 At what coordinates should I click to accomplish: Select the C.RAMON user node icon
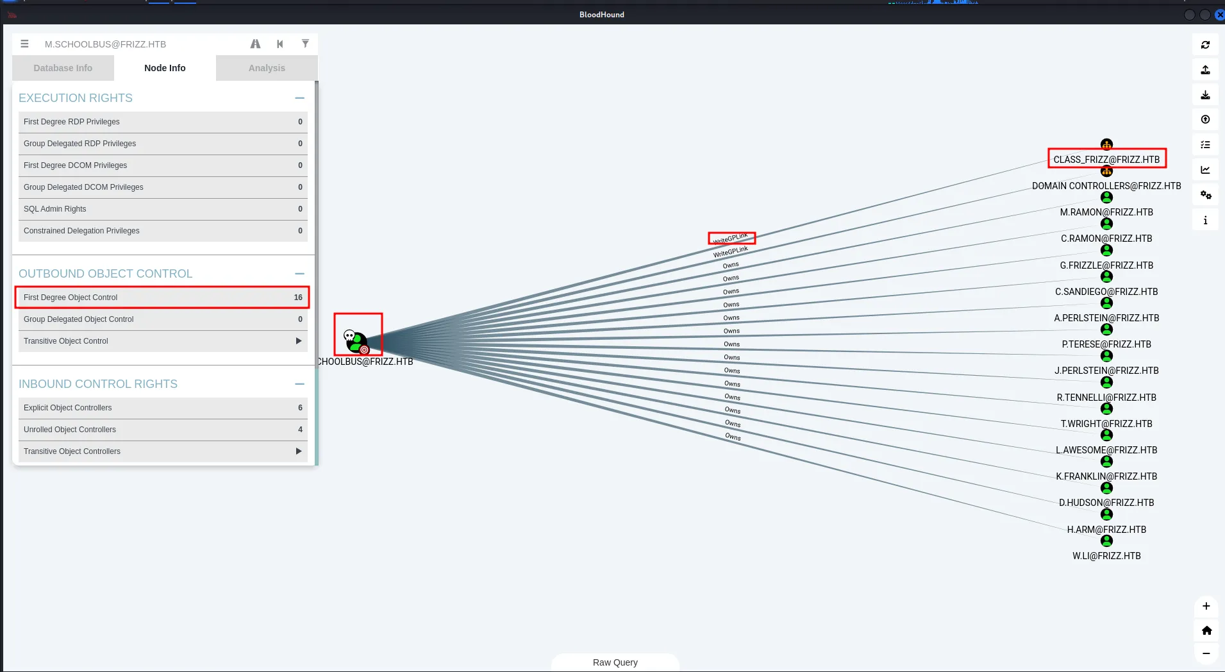pyautogui.click(x=1106, y=224)
